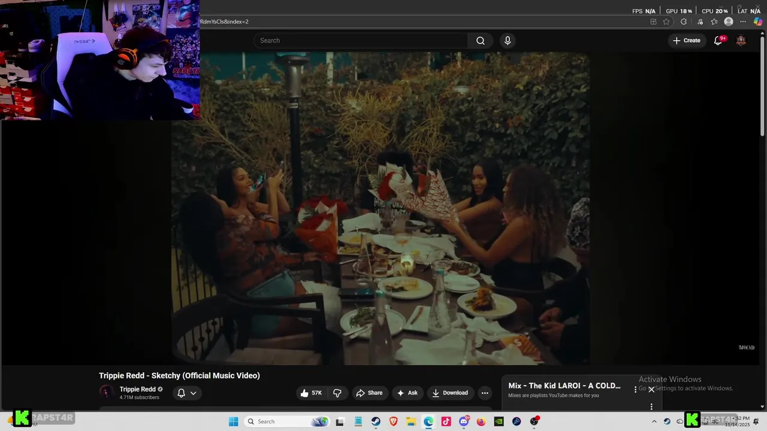Open the YouTube account avatar menu
The image size is (767, 431).
[x=741, y=41]
